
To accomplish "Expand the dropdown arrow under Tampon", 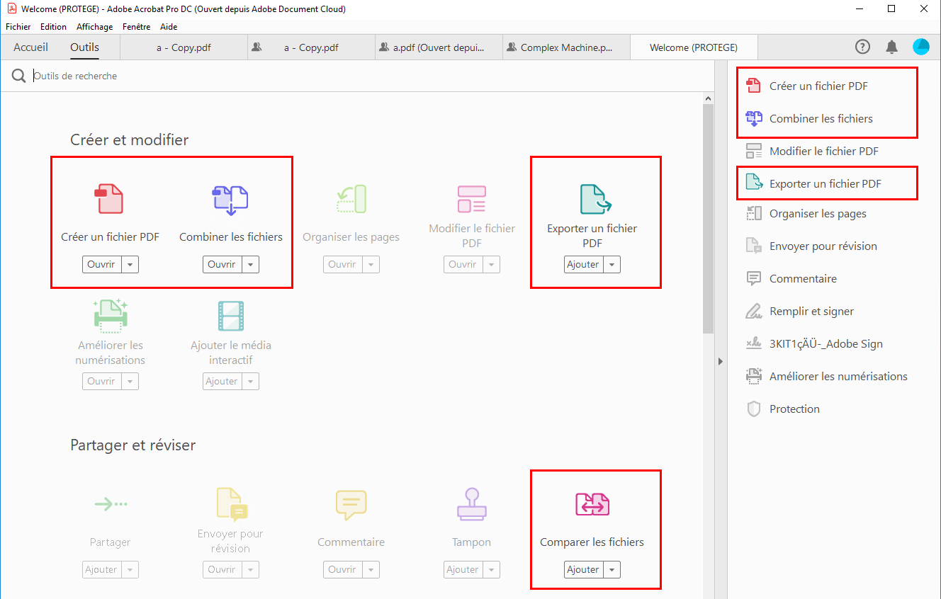I will [491, 569].
